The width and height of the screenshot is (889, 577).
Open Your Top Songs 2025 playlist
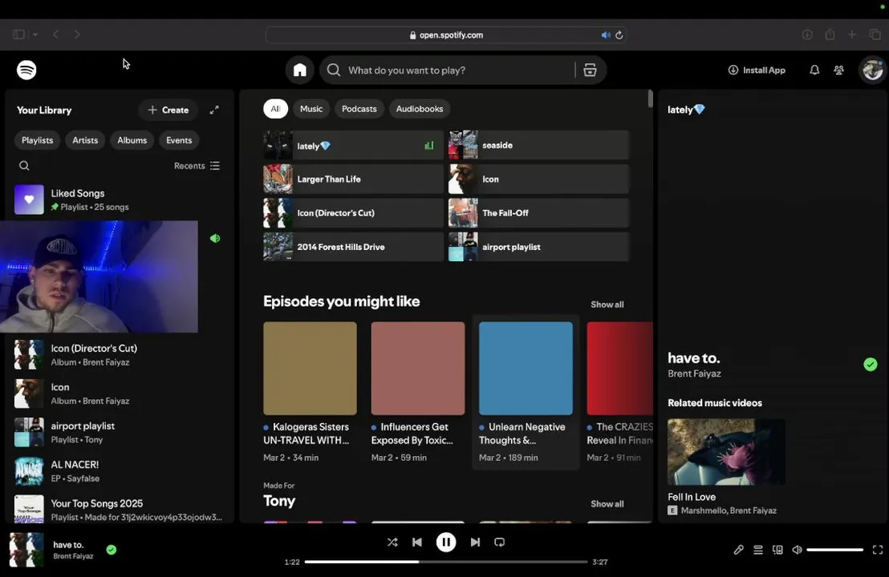point(119,510)
